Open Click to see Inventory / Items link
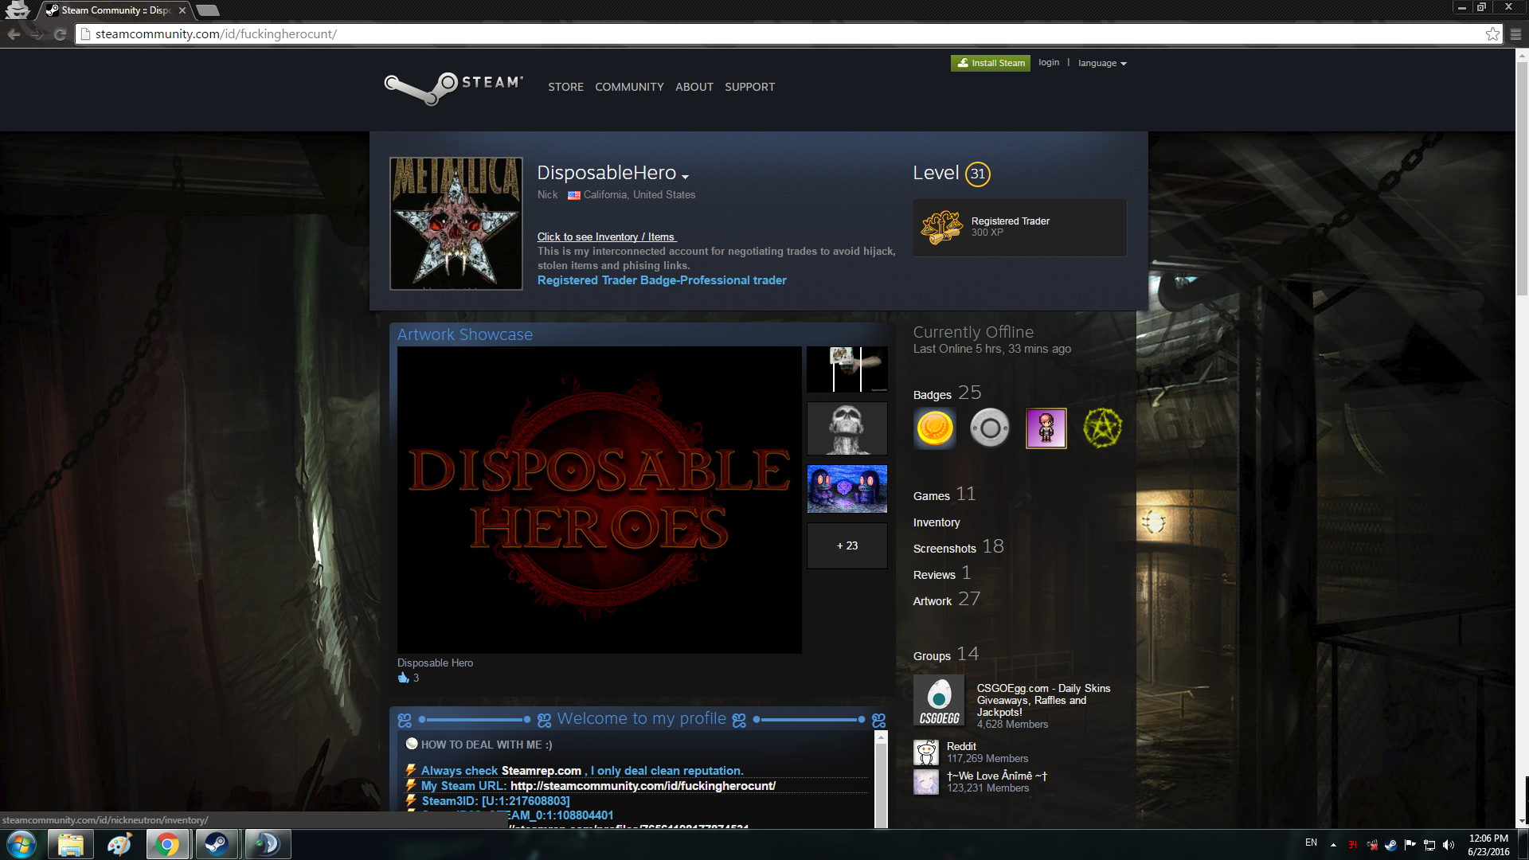The image size is (1529, 860). coord(606,236)
